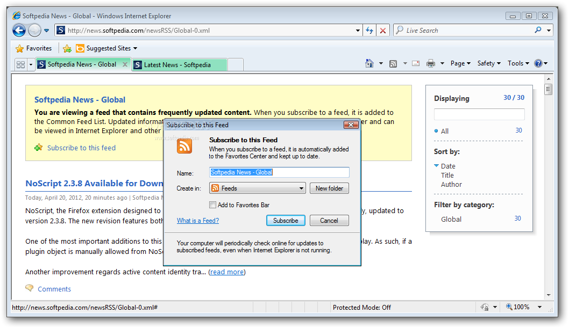Click the Softpedia News - Global feed title

click(80, 99)
